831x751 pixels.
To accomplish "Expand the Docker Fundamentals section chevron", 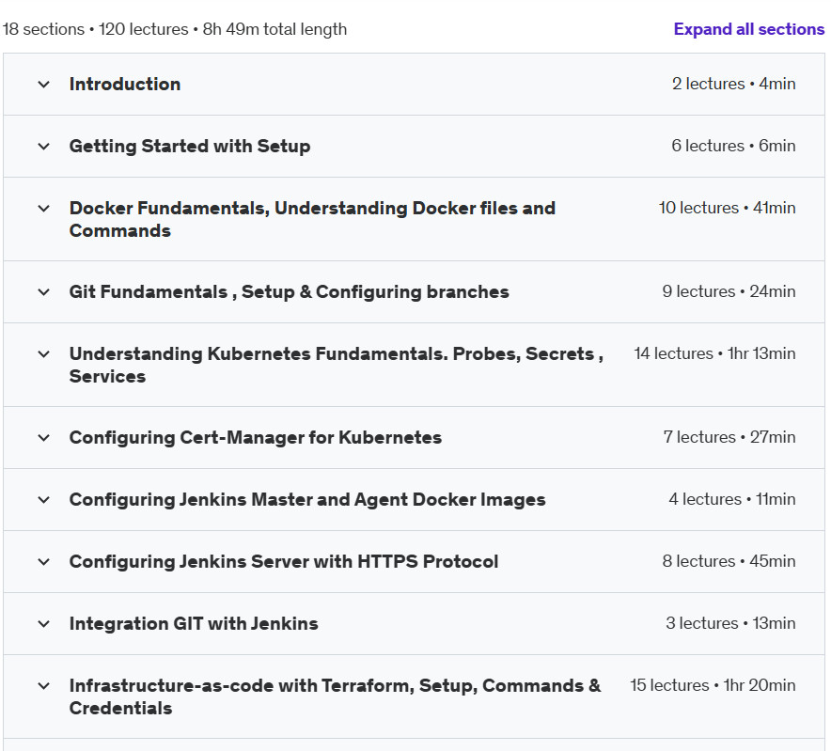I will (44, 209).
